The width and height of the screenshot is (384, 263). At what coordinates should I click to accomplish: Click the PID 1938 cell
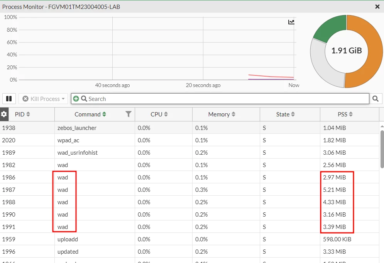pos(8,128)
